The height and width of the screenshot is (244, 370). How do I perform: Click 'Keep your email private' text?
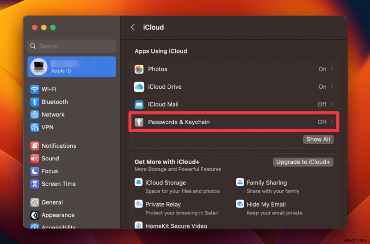tap(274, 213)
